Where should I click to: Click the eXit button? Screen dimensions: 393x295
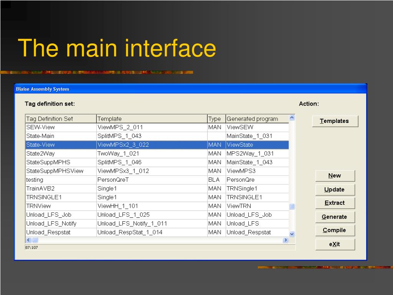335,244
